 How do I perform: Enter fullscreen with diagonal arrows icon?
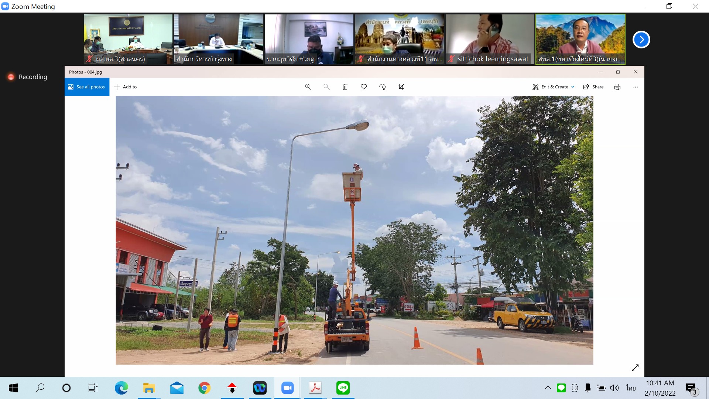click(635, 368)
